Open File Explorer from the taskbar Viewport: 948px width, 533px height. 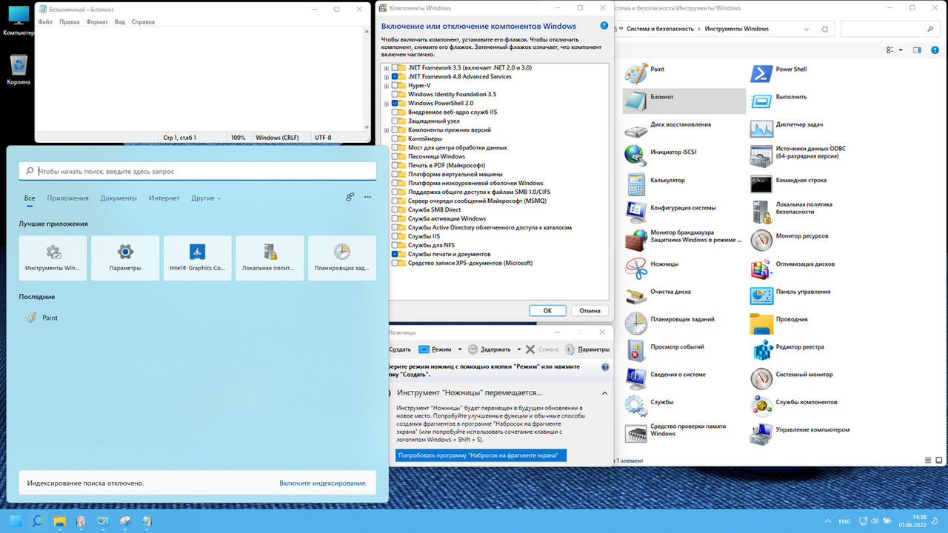59,520
